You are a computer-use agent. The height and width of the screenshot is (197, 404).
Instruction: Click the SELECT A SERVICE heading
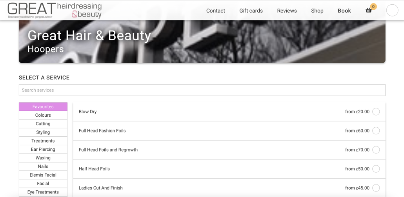[44, 78]
